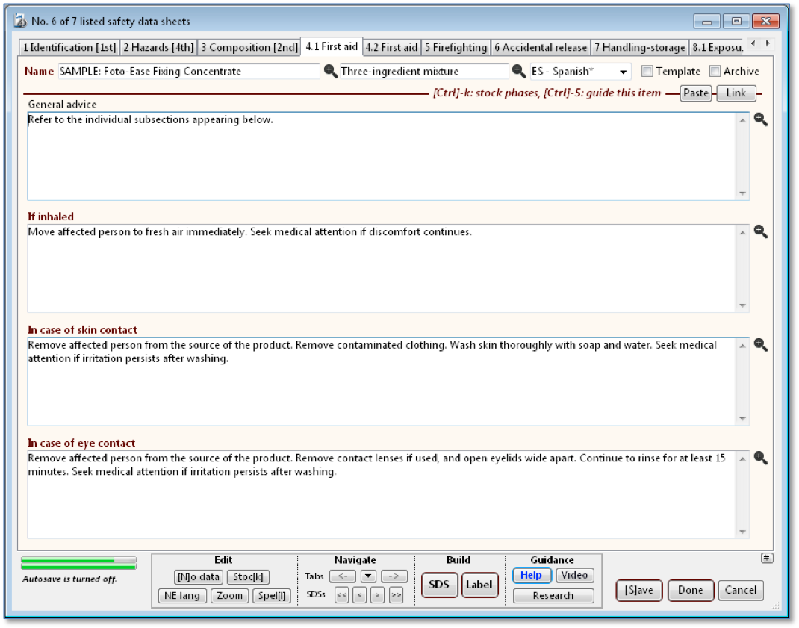Screen dimensions: 799x628
Task: Enable the Archive checkbox
Action: [715, 72]
